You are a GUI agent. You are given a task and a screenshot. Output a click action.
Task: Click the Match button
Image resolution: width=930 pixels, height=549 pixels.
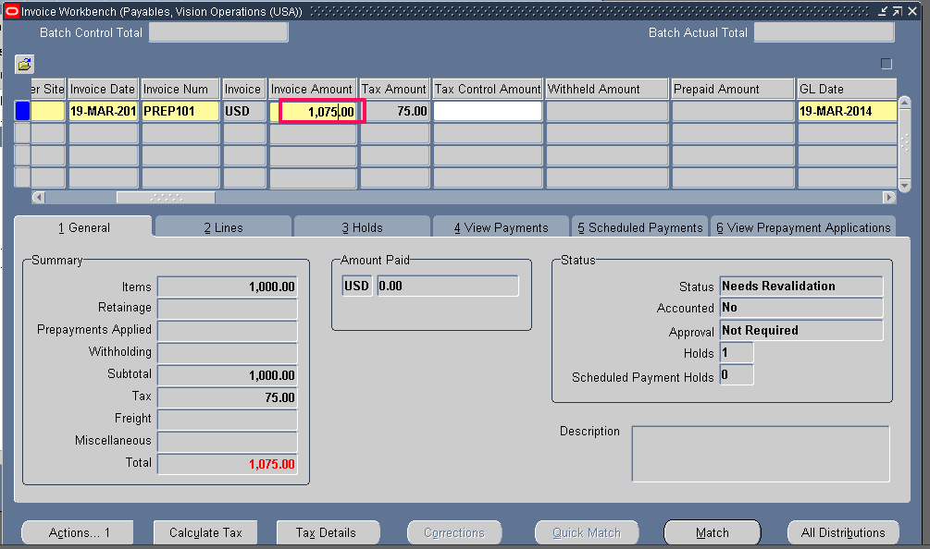tap(713, 532)
